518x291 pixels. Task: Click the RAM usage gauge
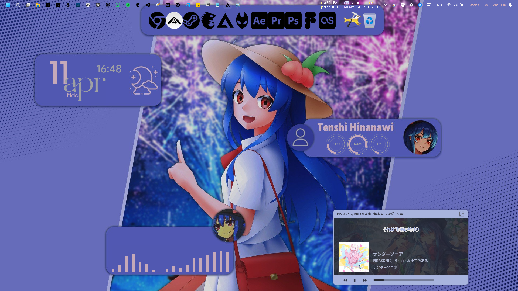pos(358,144)
